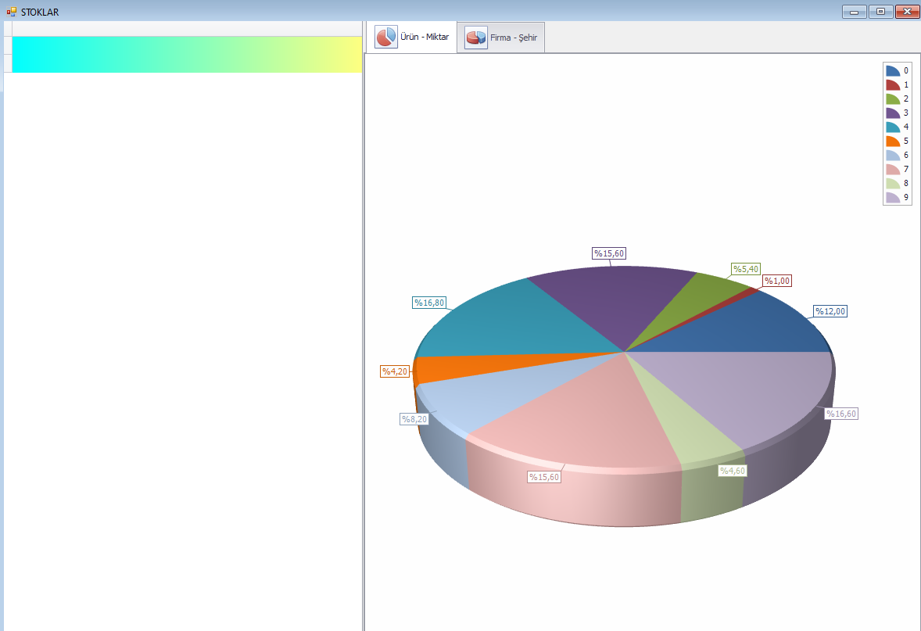Switch to the Ürün - Miktar tab
The height and width of the screenshot is (631, 921).
pyautogui.click(x=411, y=37)
